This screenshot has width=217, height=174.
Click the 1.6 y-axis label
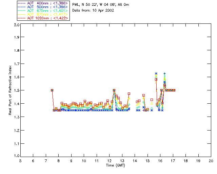point(17,77)
